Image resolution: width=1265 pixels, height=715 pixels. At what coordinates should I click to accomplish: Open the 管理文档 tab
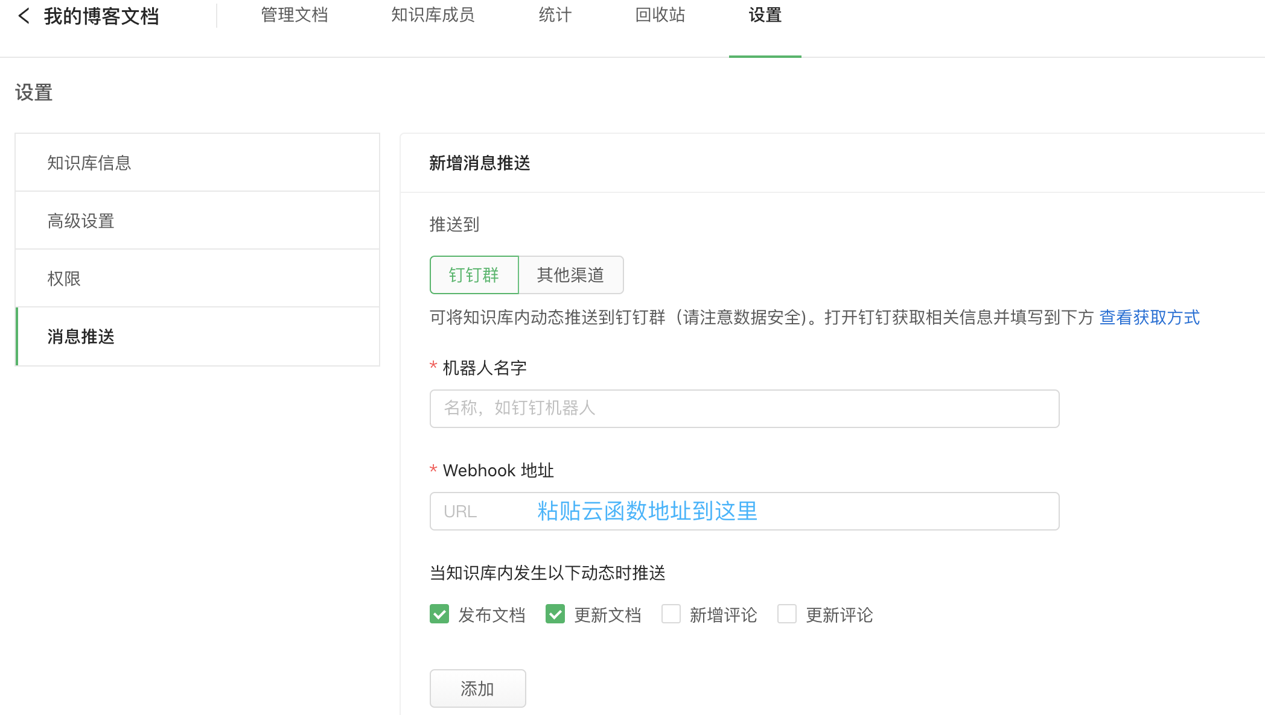click(295, 16)
